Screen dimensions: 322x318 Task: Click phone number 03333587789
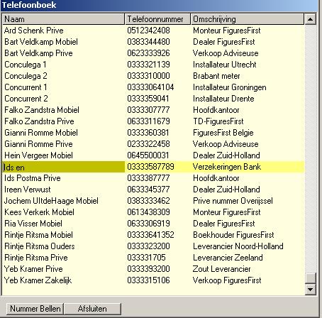tap(150, 167)
